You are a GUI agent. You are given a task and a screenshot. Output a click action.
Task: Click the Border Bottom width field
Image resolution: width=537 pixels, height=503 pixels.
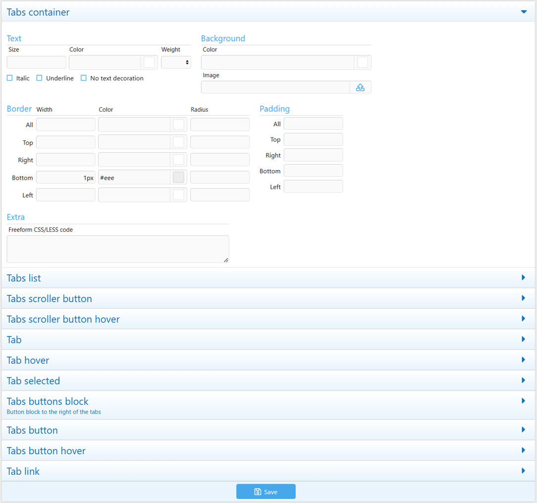click(66, 177)
